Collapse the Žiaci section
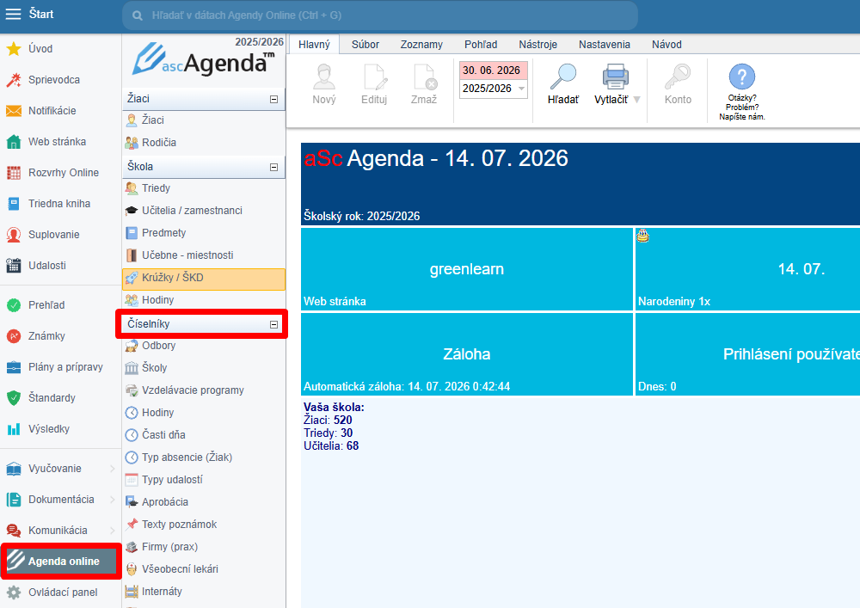The image size is (860, 608). point(273,99)
